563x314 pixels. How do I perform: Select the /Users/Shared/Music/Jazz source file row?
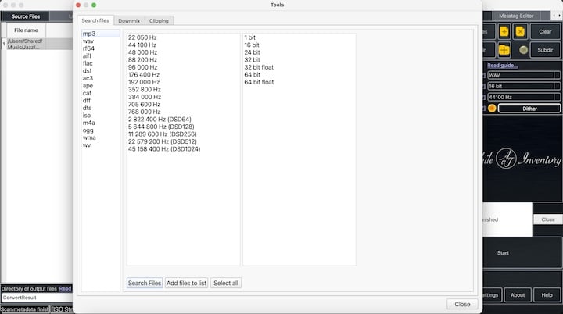pos(40,44)
